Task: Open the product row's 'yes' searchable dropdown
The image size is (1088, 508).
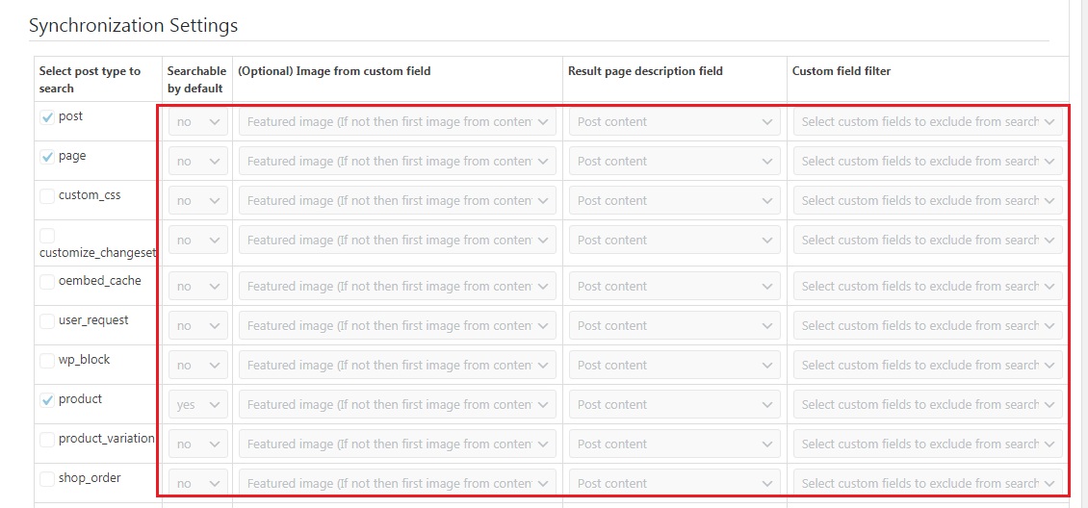Action: [x=198, y=405]
